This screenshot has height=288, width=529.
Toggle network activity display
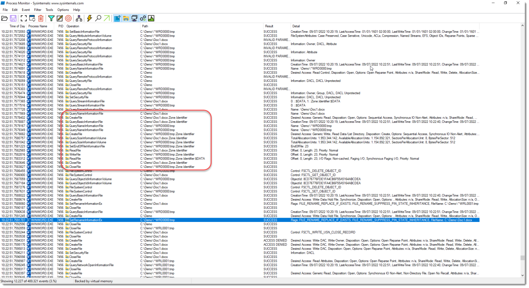click(134, 18)
